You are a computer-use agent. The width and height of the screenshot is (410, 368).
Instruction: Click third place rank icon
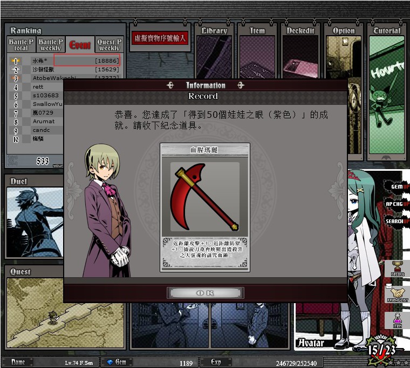pyautogui.click(x=16, y=78)
